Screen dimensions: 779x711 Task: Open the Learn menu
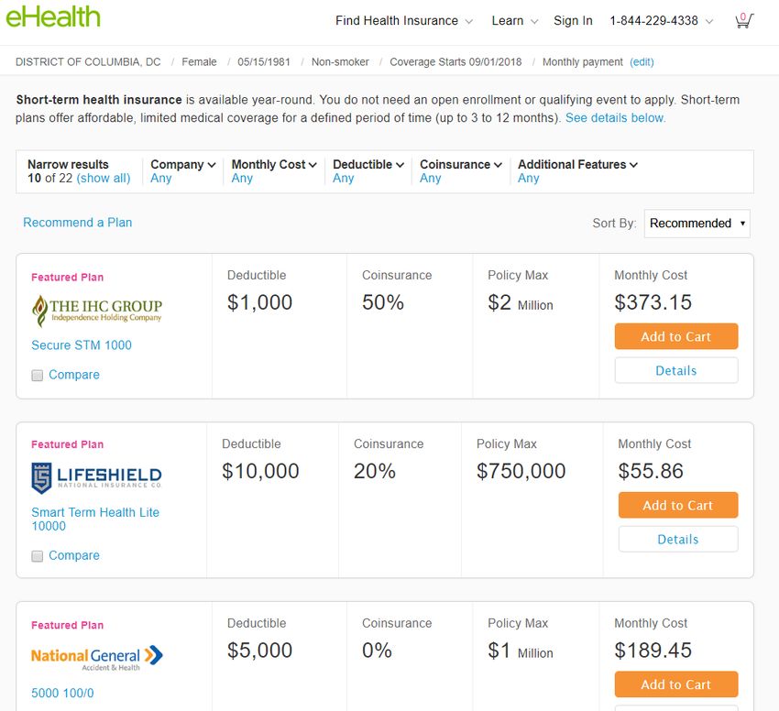point(515,21)
